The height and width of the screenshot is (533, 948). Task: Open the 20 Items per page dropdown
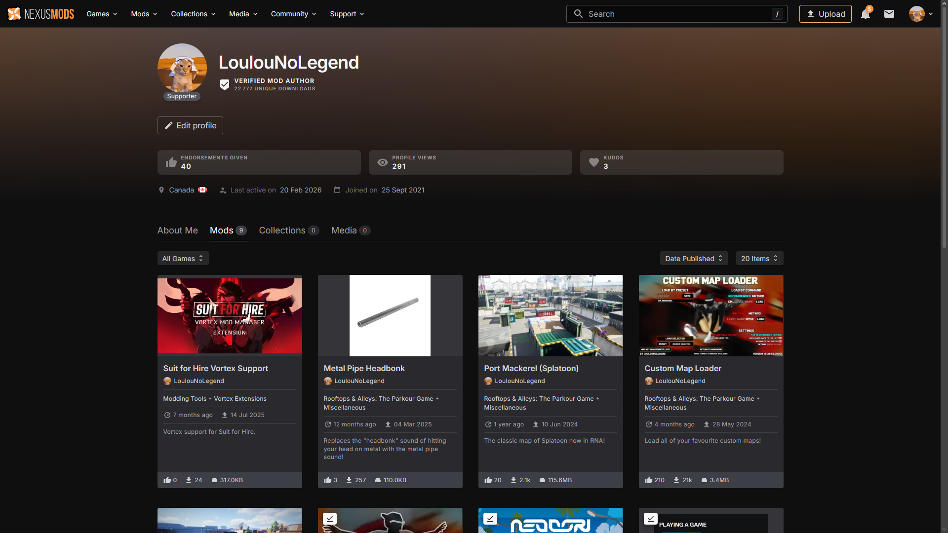pyautogui.click(x=759, y=259)
